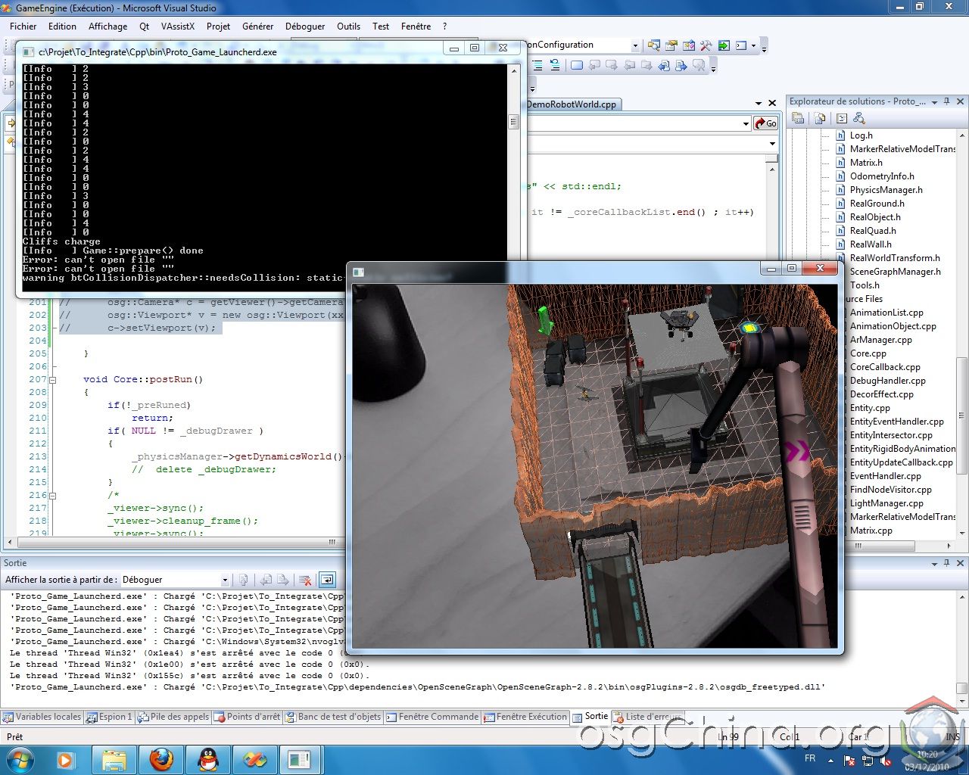Open RealWall.h in Solution Explorer
This screenshot has width=969, height=775.
871,244
